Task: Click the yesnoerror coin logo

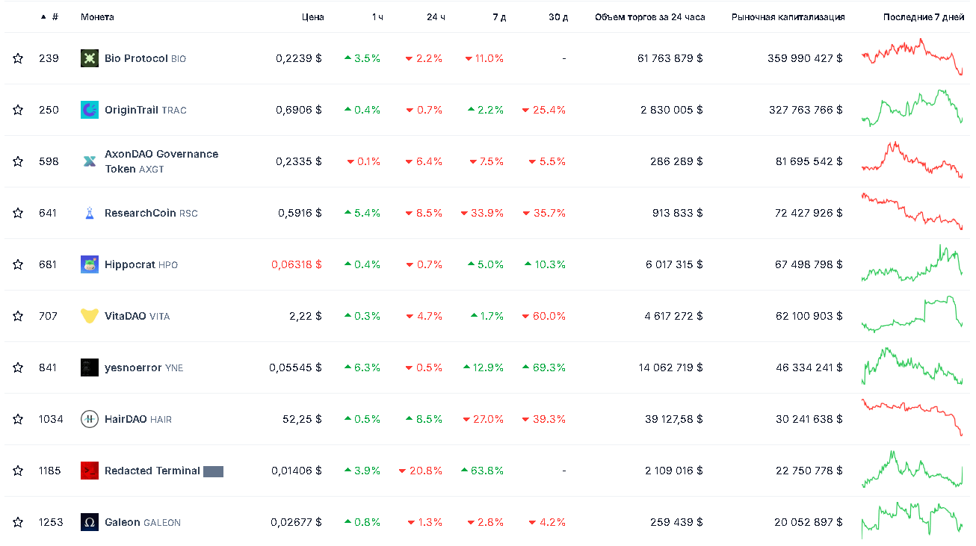Action: (x=90, y=367)
